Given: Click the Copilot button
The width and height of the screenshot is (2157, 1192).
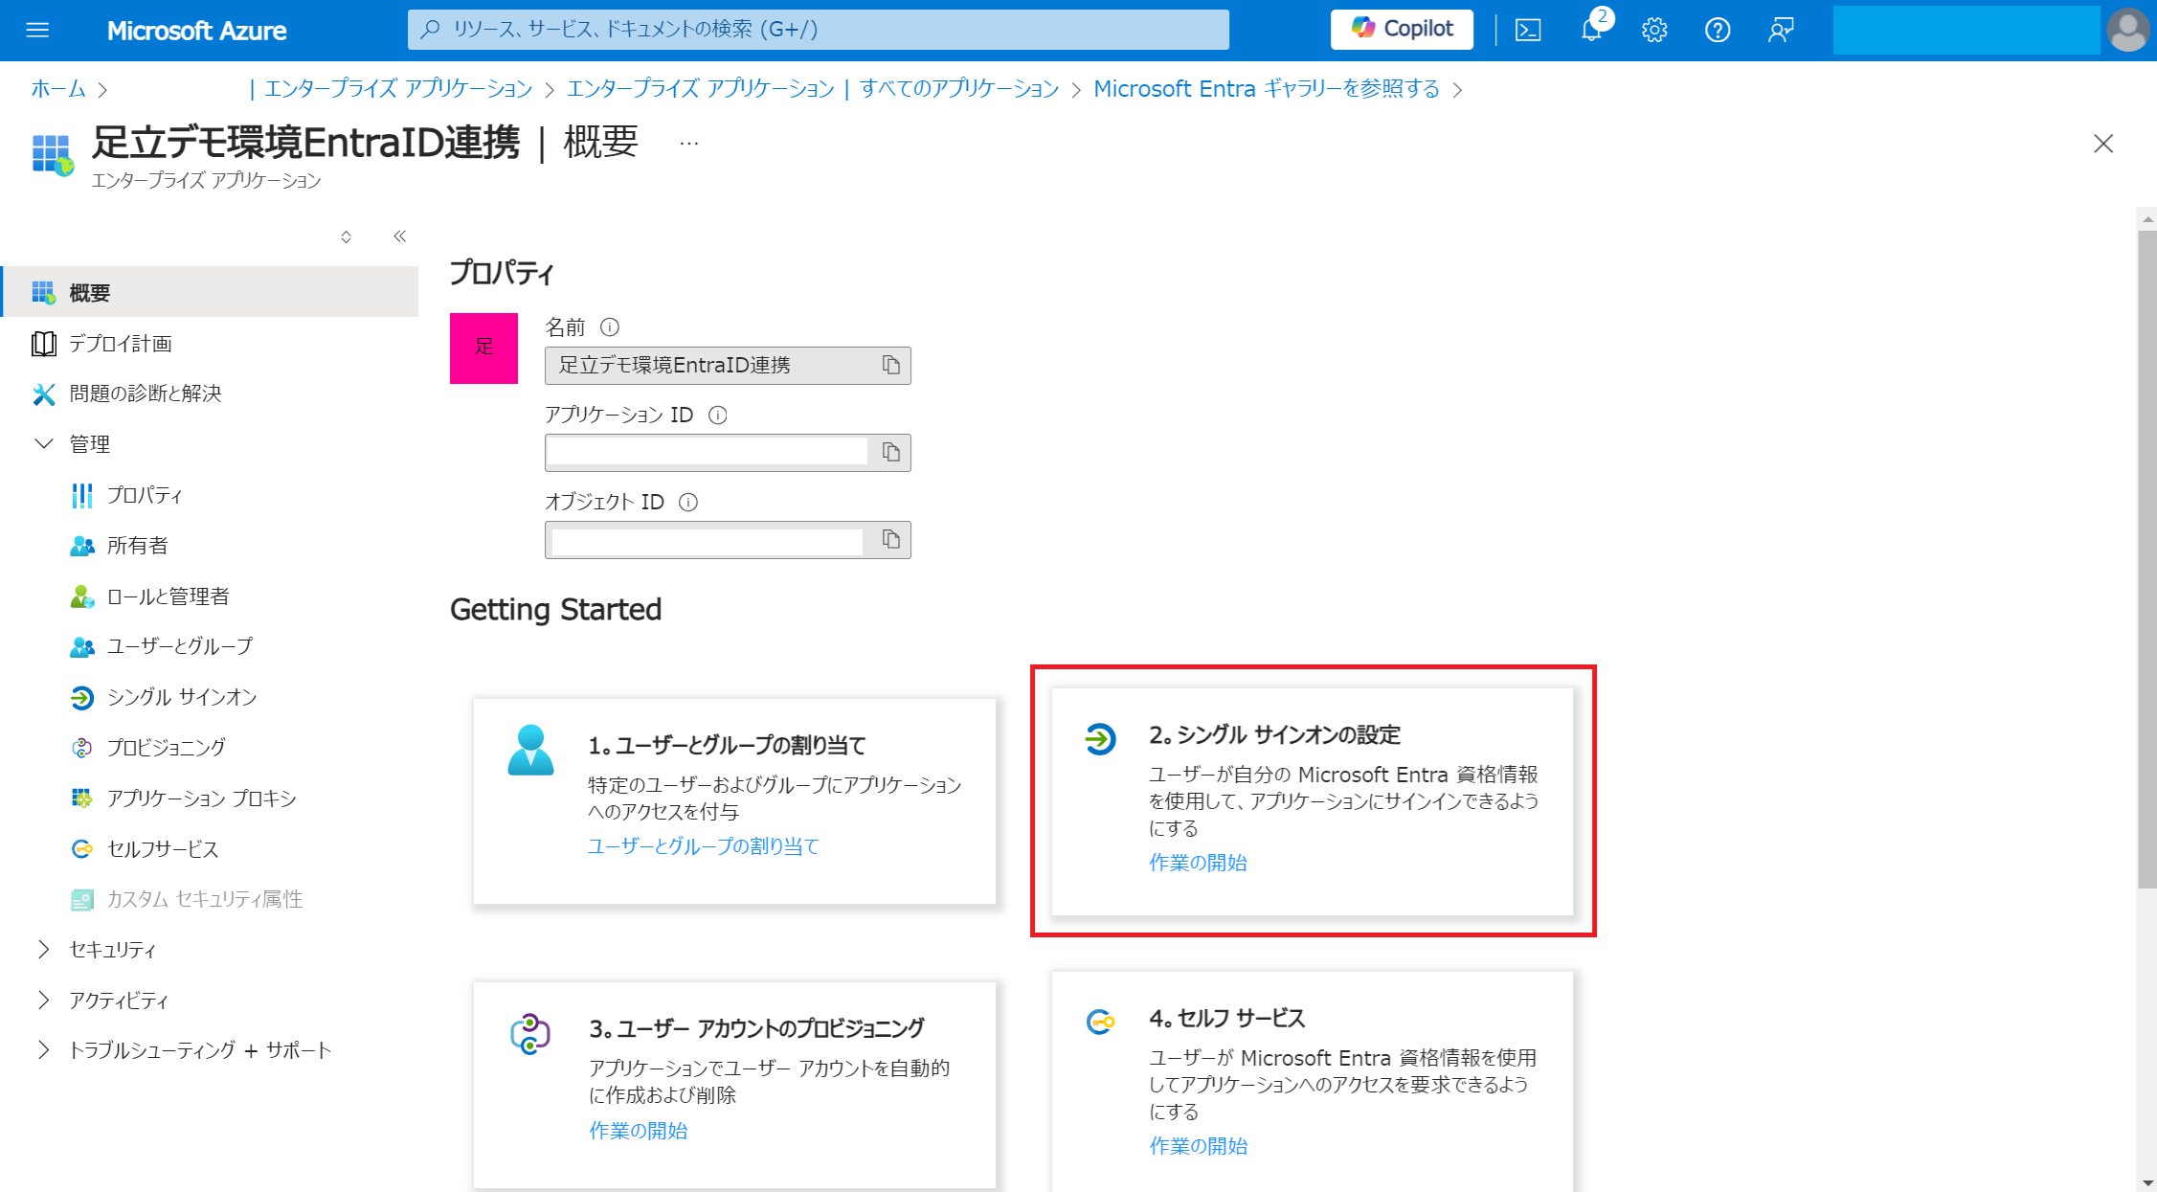Looking at the screenshot, I should pos(1402,30).
